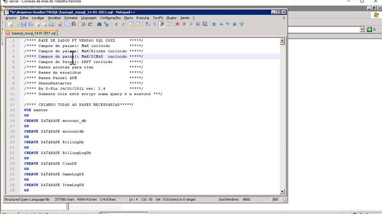The width and height of the screenshot is (382, 214).
Task: Close the document with the menu bar X
Action: tap(284, 18)
